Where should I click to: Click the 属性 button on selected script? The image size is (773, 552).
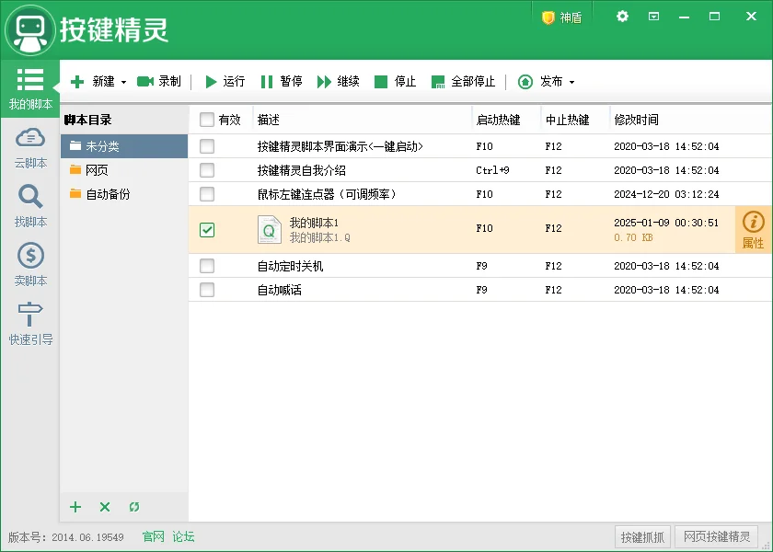(x=754, y=229)
